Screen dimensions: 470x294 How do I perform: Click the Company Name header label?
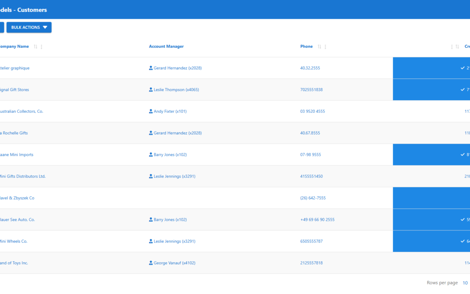pyautogui.click(x=14, y=47)
